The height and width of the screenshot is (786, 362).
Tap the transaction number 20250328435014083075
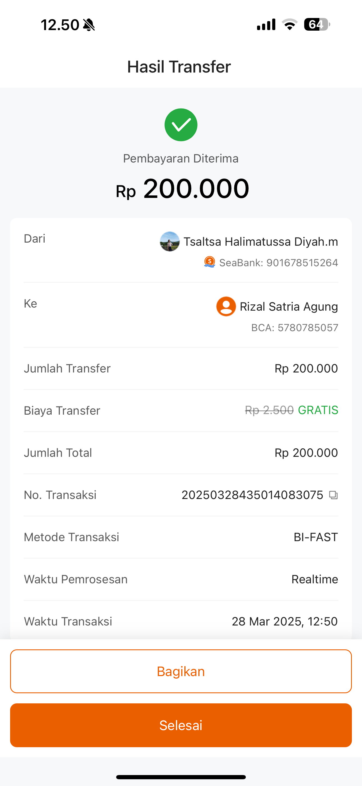252,495
